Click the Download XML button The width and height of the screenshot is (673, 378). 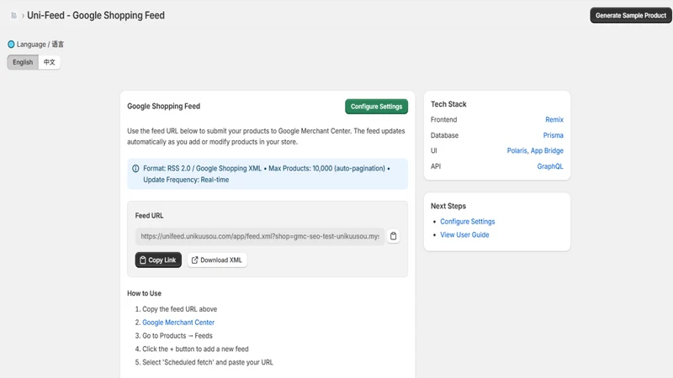click(217, 260)
